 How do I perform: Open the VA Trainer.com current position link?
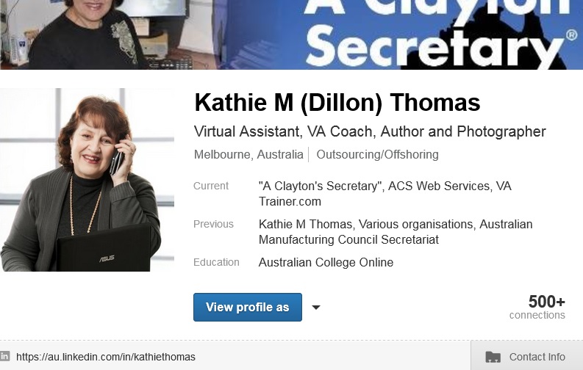click(x=385, y=194)
